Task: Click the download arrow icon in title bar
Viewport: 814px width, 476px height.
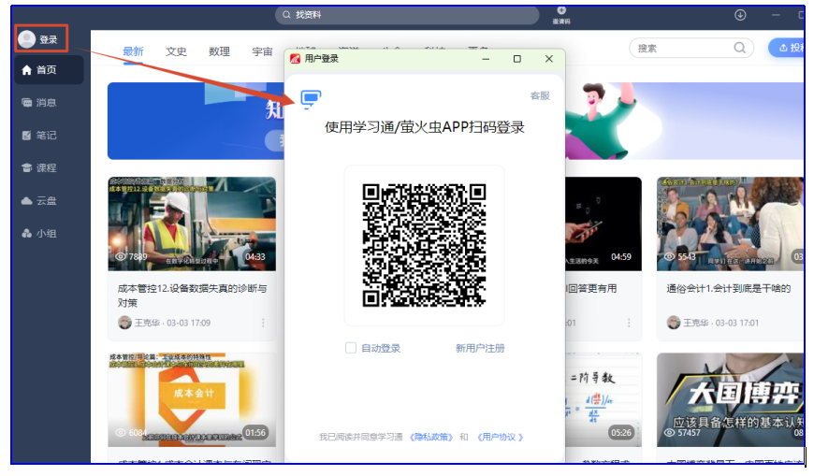Action: click(740, 15)
